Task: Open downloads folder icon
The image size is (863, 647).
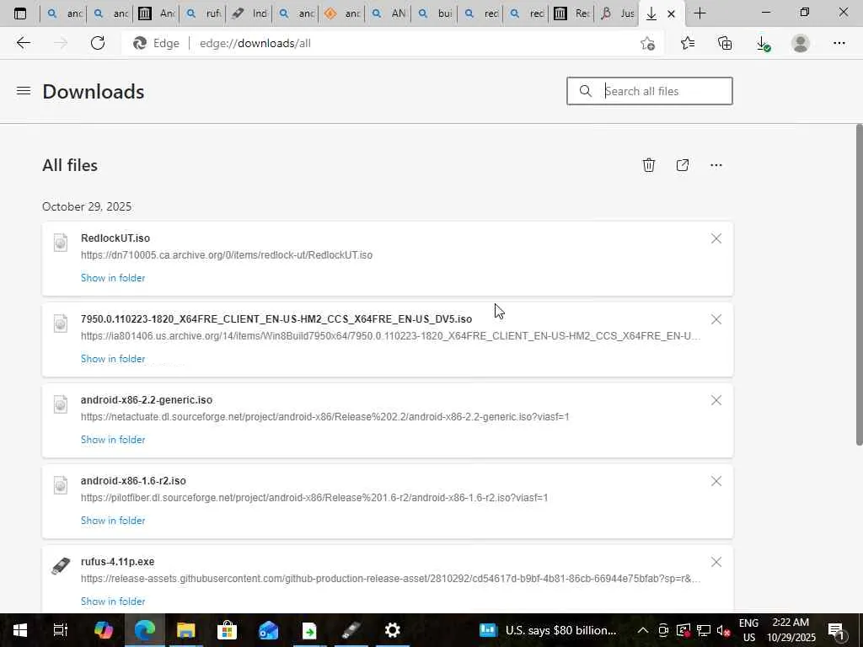Action: [x=683, y=165]
